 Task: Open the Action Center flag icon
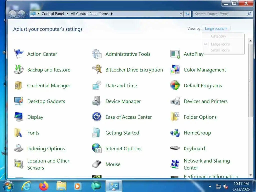pos(18,54)
